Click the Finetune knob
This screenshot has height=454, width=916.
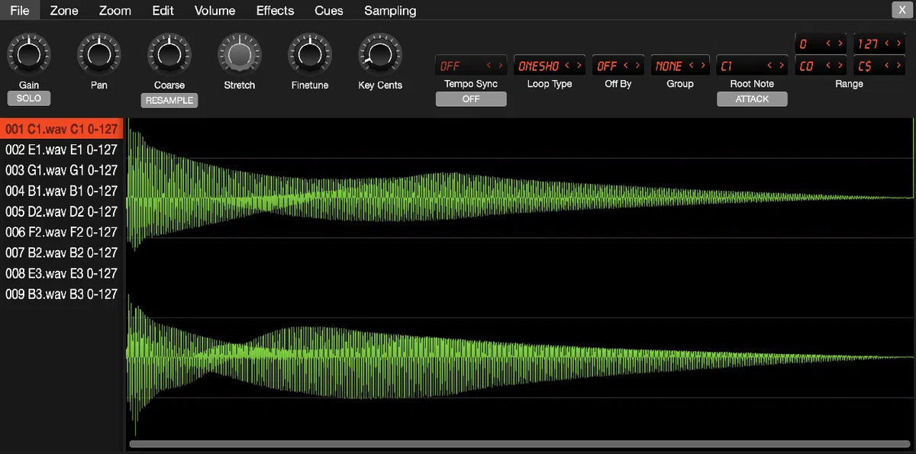pyautogui.click(x=309, y=53)
